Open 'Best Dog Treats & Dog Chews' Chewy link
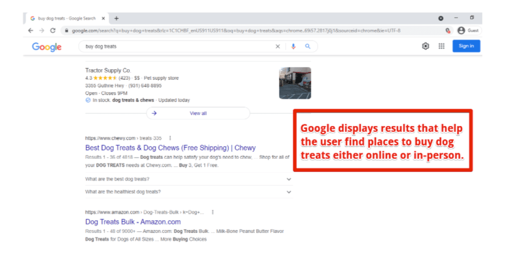Viewport: 519px width, 269px height. pos(170,148)
